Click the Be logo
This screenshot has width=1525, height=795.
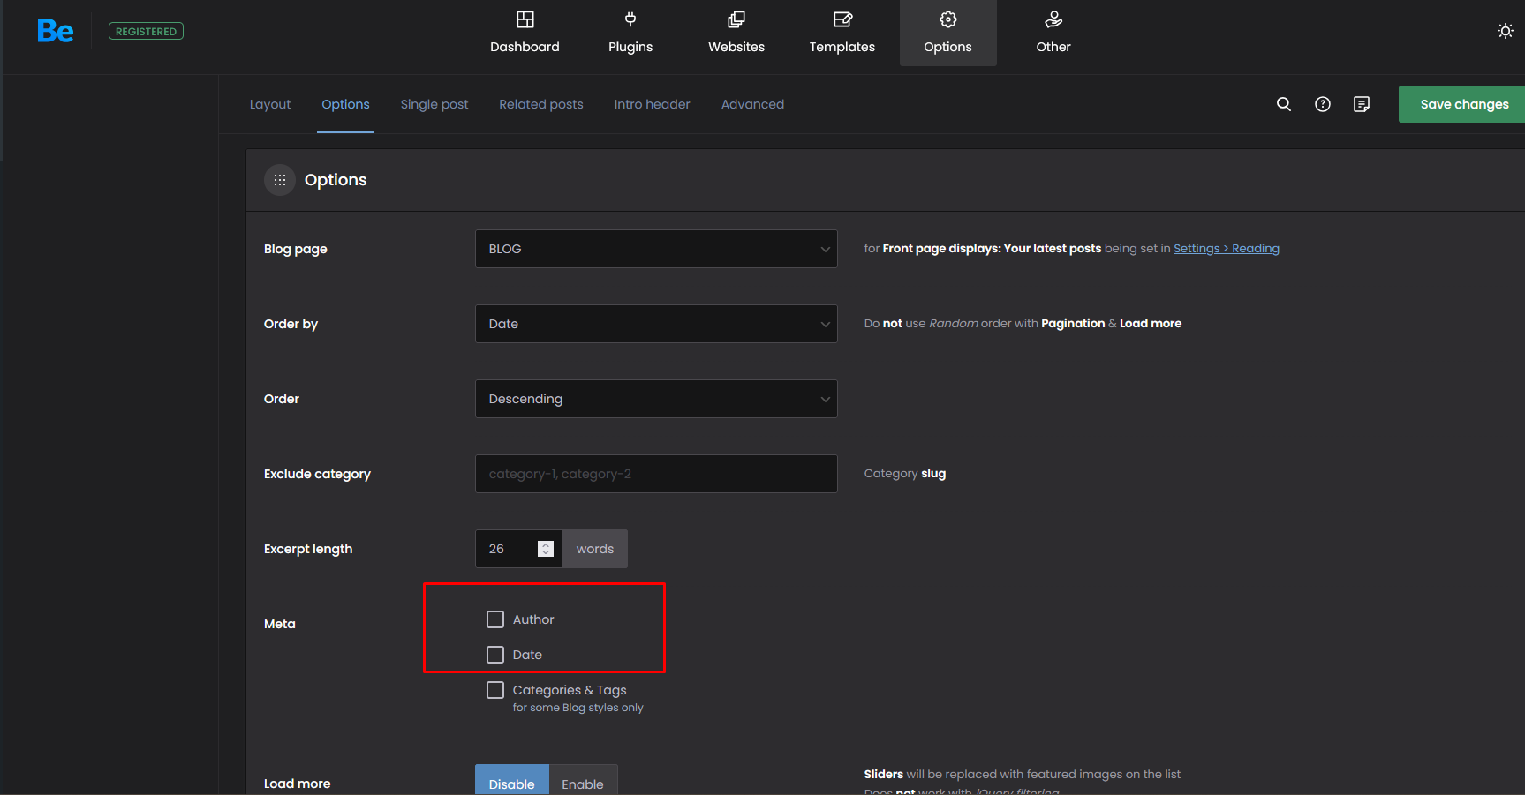pos(55,32)
